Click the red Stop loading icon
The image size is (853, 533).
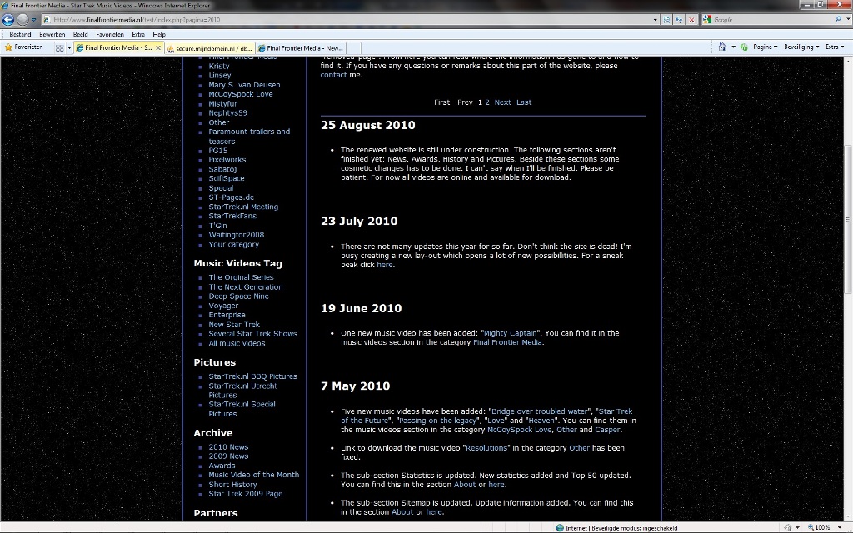tap(691, 20)
